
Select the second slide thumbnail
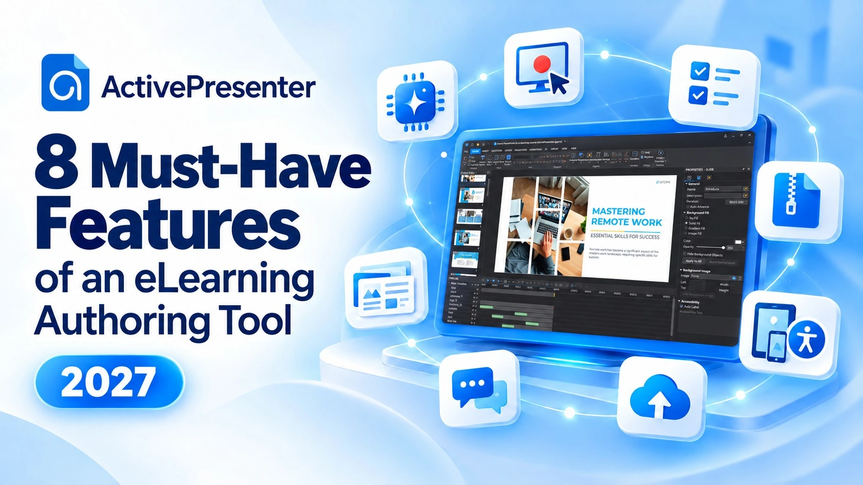472,195
